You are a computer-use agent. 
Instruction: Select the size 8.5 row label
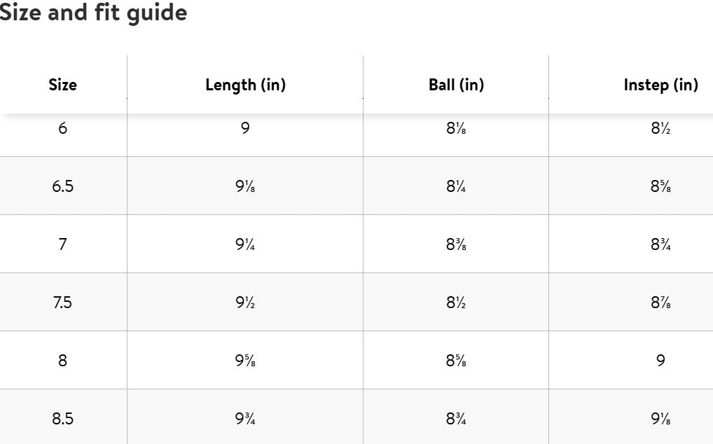[62, 419]
